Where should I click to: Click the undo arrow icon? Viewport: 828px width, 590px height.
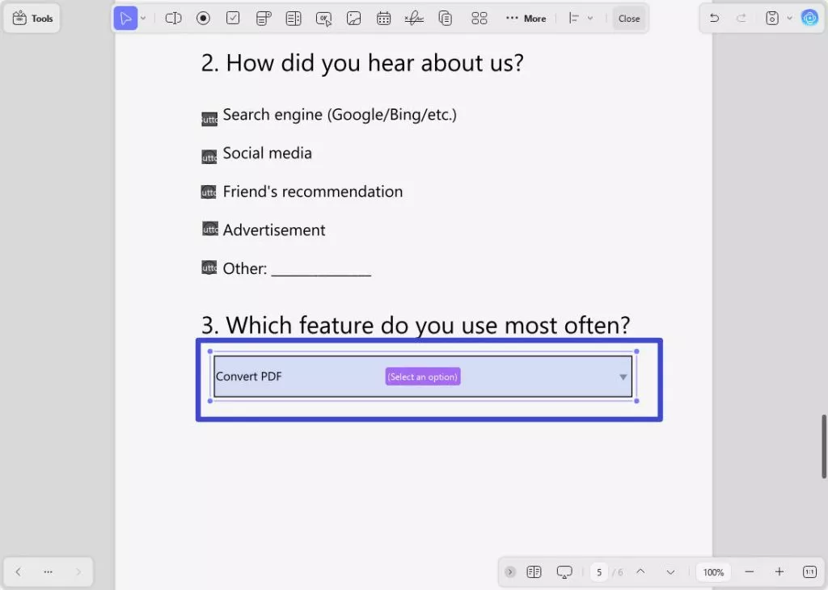click(x=714, y=19)
